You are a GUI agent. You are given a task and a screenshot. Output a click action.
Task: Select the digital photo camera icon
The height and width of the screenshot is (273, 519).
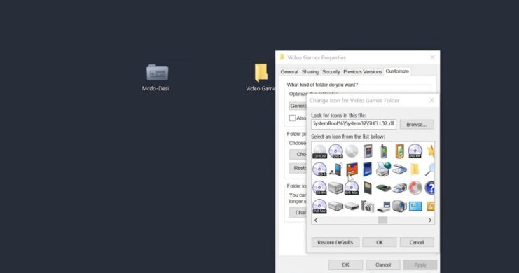coord(368,206)
